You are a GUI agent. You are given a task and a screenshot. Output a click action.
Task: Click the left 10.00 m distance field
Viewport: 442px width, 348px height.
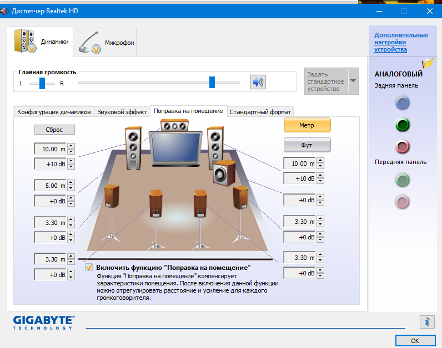click(x=50, y=149)
